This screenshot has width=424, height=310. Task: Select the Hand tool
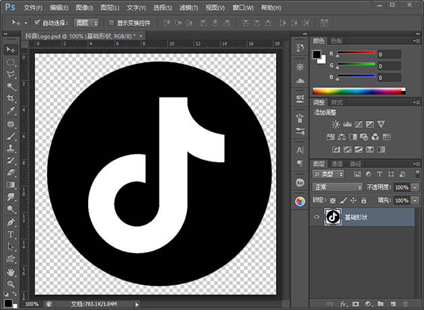click(x=11, y=272)
